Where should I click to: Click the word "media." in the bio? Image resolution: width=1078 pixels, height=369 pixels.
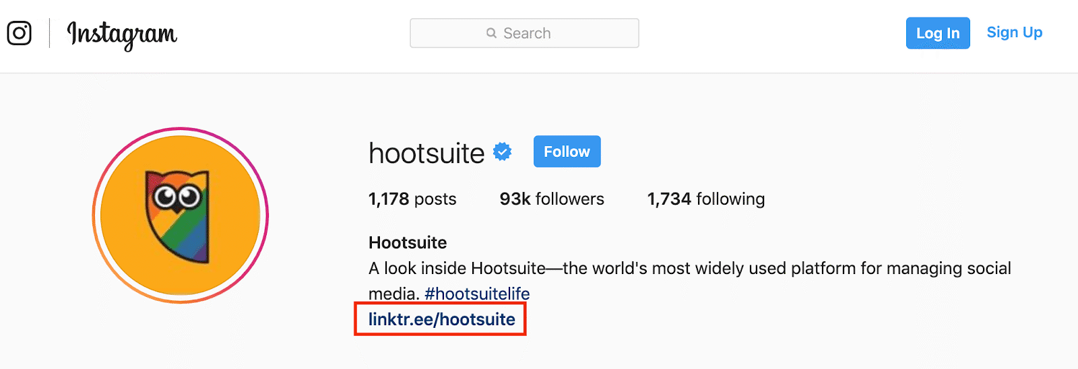point(394,294)
